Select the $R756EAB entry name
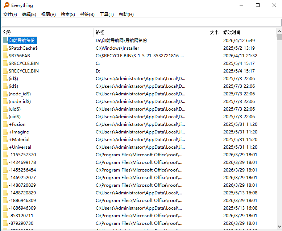This screenshot has height=231, width=282. click(x=19, y=56)
